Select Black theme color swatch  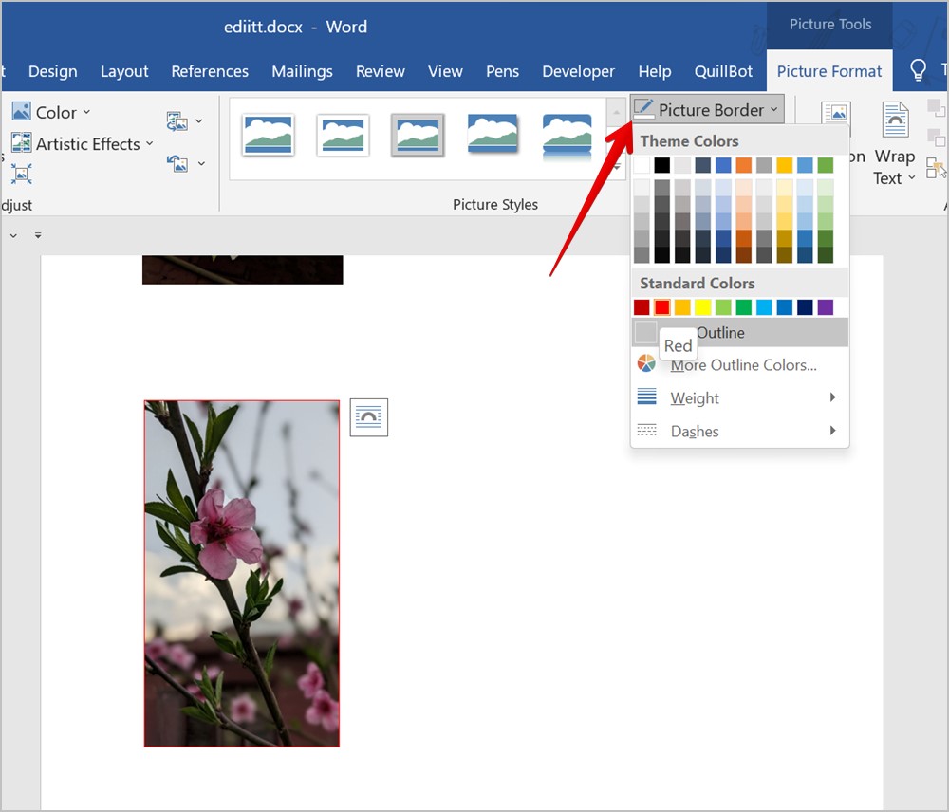click(662, 165)
